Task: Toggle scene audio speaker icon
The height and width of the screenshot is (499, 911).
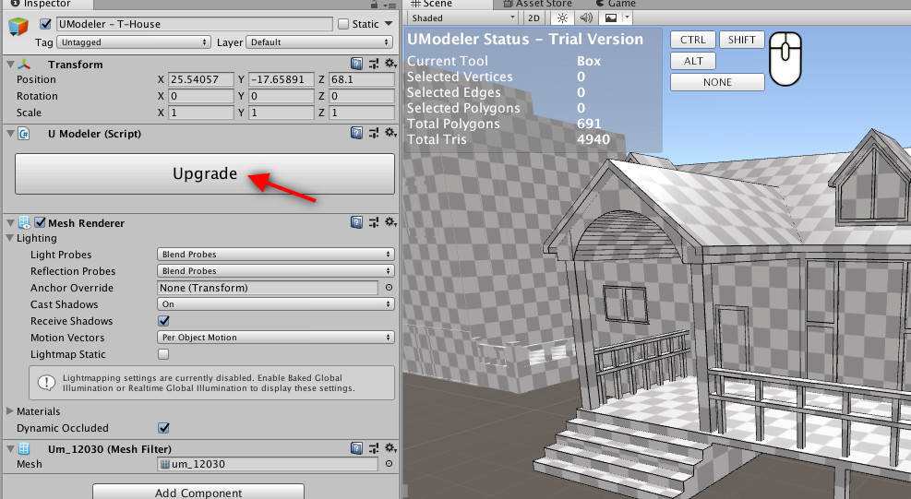Action: pos(586,18)
